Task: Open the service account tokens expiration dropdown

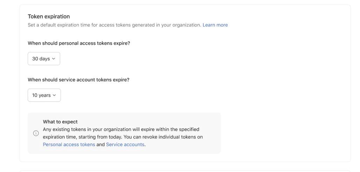Action: (x=44, y=95)
